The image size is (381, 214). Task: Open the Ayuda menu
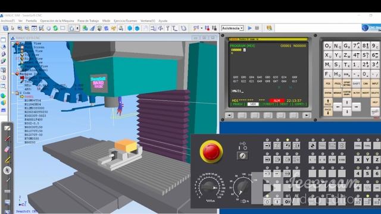pyautogui.click(x=163, y=21)
